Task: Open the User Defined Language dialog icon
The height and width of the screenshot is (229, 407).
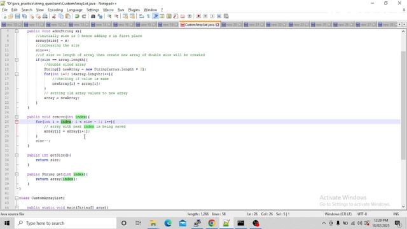Action: click(162, 16)
